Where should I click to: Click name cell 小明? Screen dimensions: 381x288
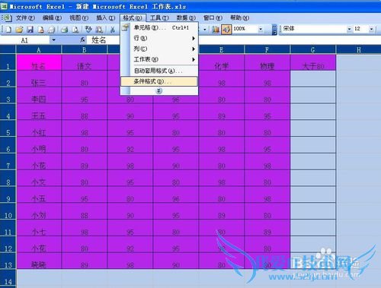pyautogui.click(x=39, y=145)
